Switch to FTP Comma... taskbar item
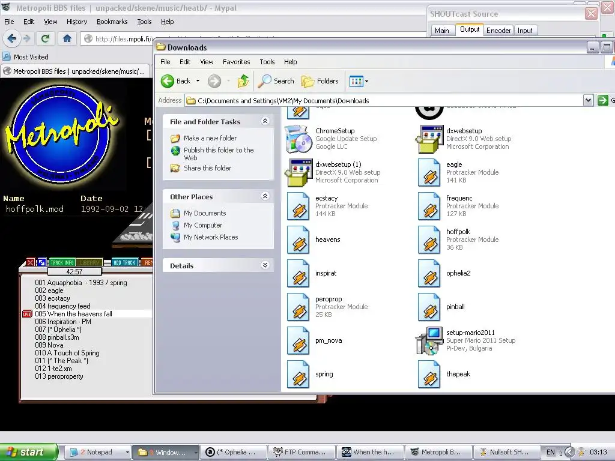This screenshot has height=461, width=615. point(301,452)
